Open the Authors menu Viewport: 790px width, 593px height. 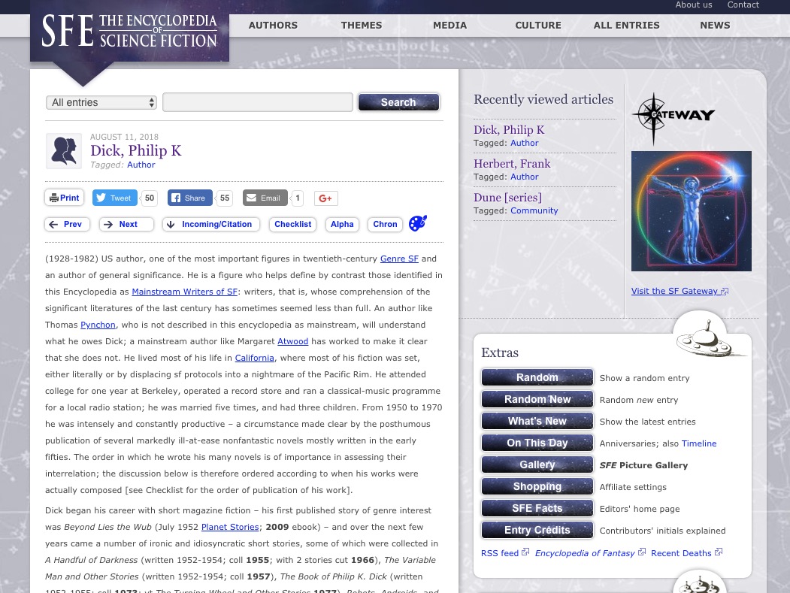pos(273,26)
